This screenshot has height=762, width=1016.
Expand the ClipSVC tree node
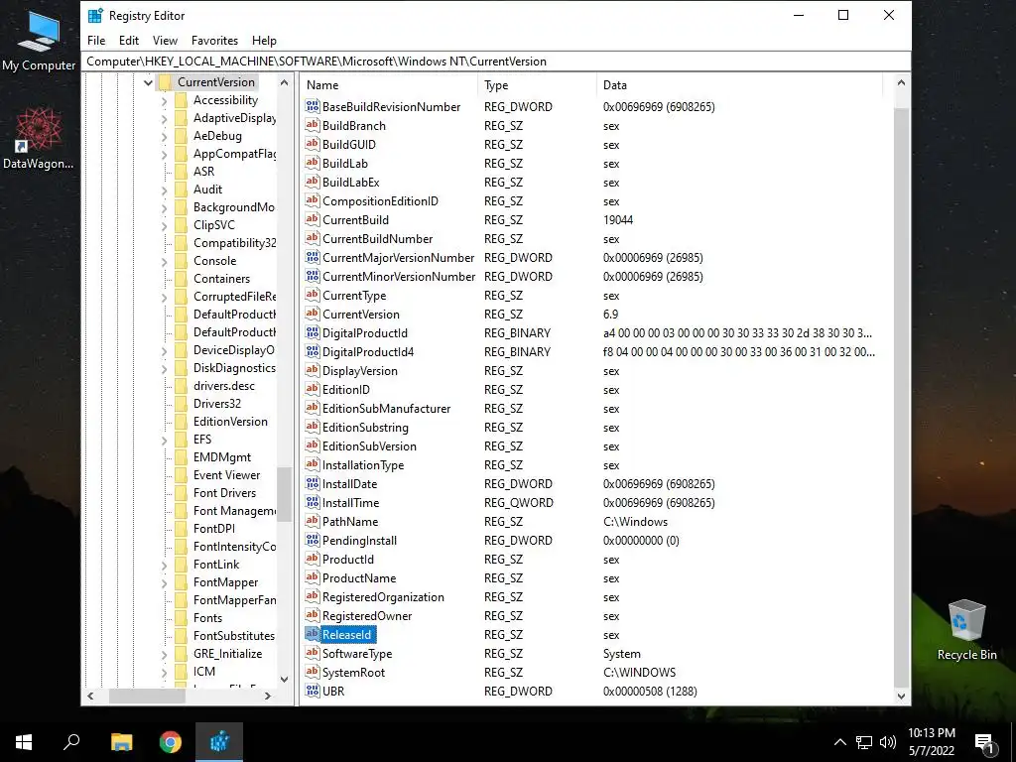click(164, 225)
